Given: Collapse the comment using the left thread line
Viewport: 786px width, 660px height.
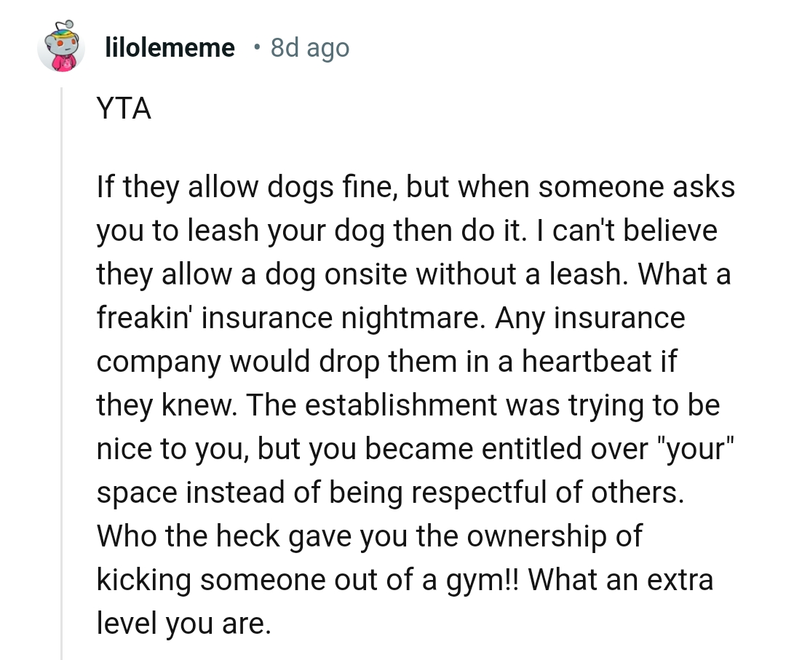Looking at the screenshot, I should [60, 364].
